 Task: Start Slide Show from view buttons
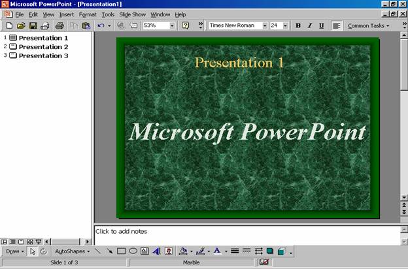click(x=38, y=242)
